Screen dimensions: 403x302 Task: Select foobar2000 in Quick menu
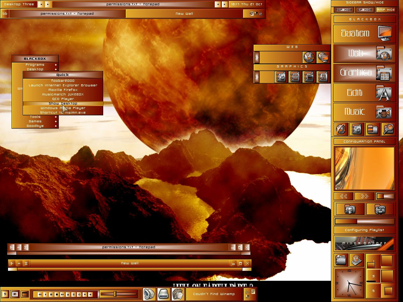click(x=63, y=81)
